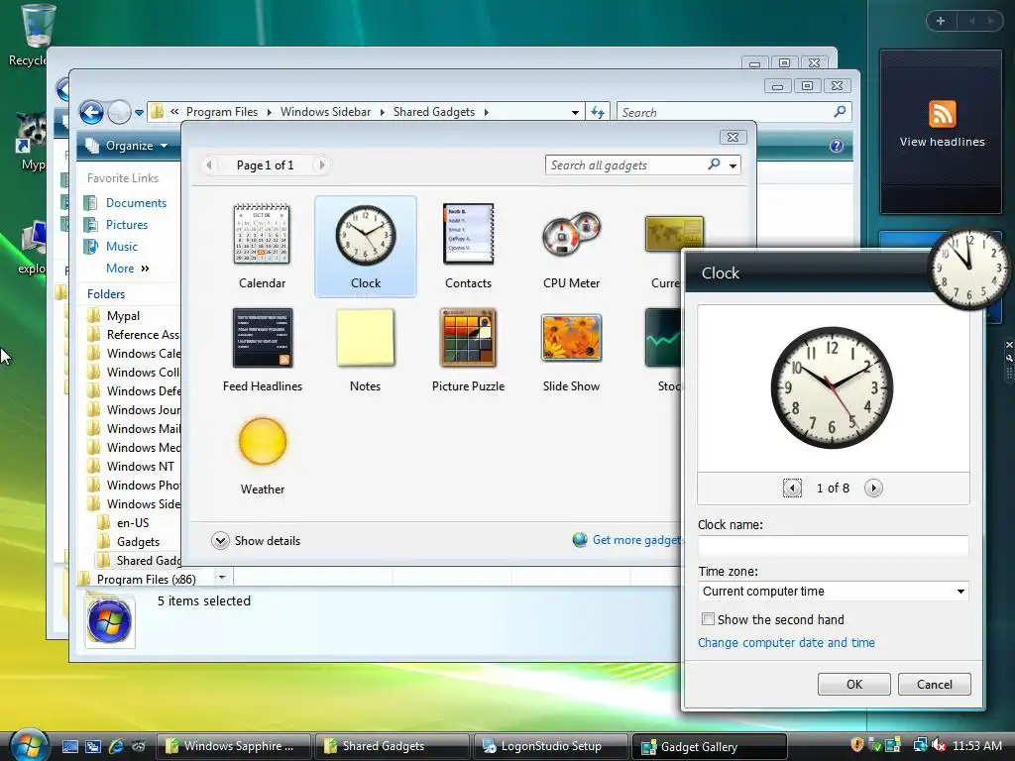Select Mypal folder in tree

tap(123, 316)
